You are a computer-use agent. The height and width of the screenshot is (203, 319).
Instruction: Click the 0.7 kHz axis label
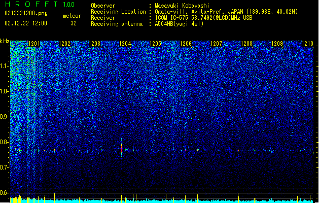5,167
